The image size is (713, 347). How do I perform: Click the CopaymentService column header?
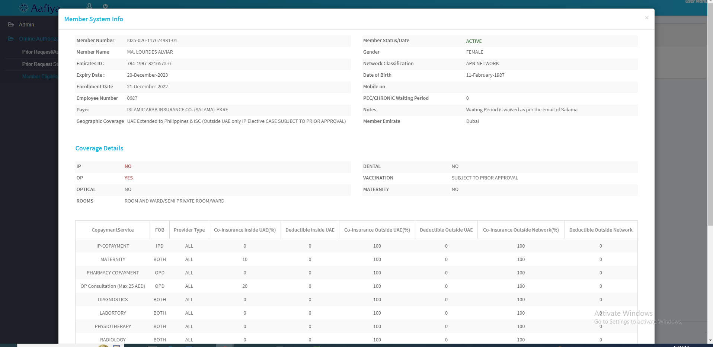click(112, 230)
